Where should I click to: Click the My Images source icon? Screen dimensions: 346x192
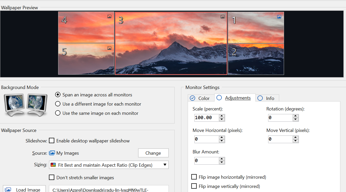tap(52, 153)
